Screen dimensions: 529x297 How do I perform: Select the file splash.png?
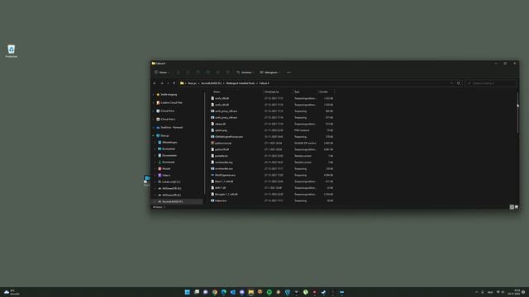[x=221, y=130]
